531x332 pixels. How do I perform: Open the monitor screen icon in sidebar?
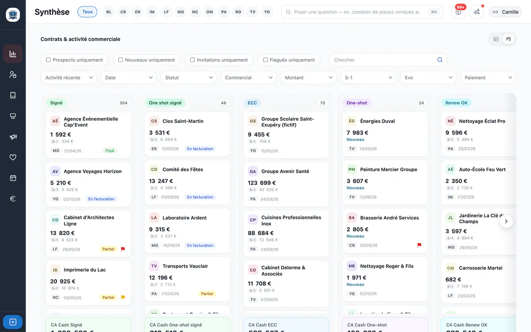(x=13, y=116)
